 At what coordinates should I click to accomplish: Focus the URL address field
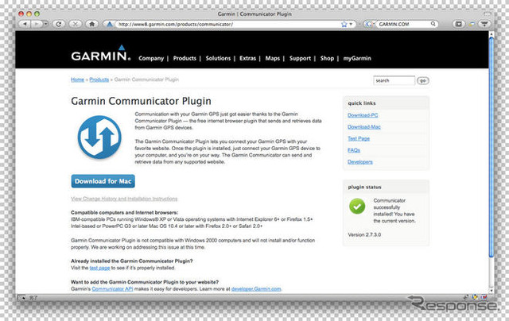click(227, 25)
